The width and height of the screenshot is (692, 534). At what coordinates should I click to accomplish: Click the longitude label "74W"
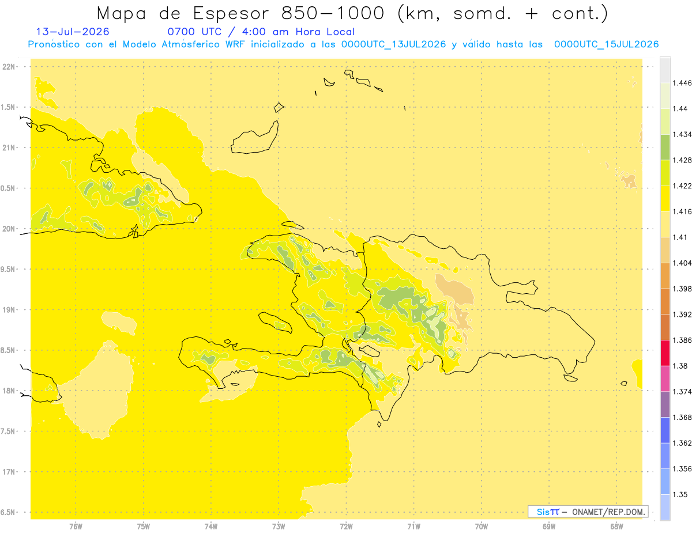pos(211,526)
